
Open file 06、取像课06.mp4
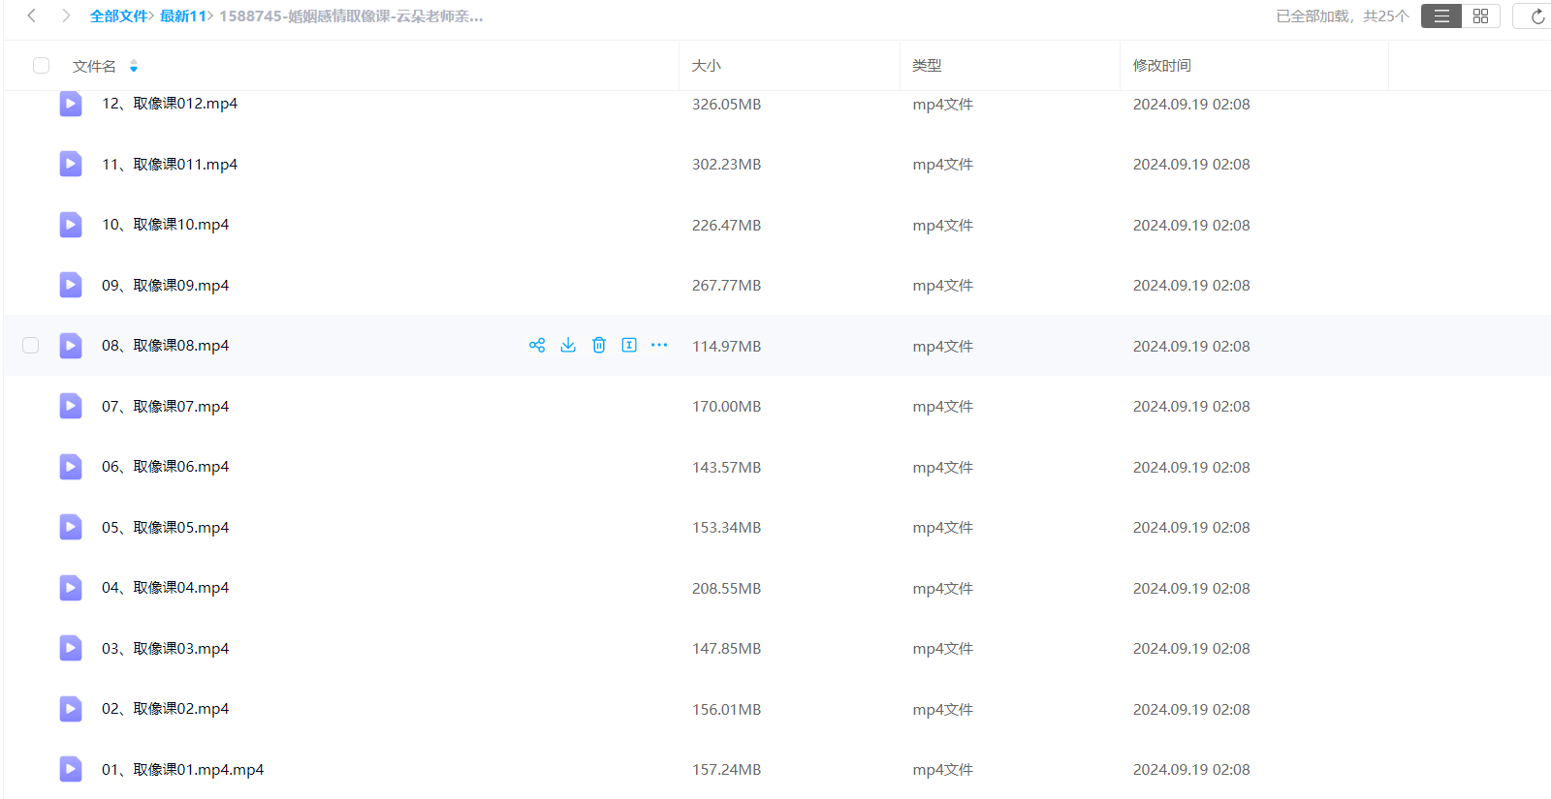166,467
